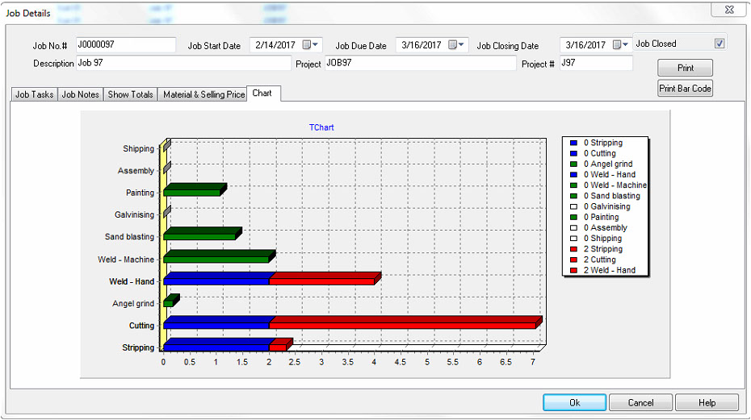Open the Job Notes tab
This screenshot has width=751, height=420.
81,94
